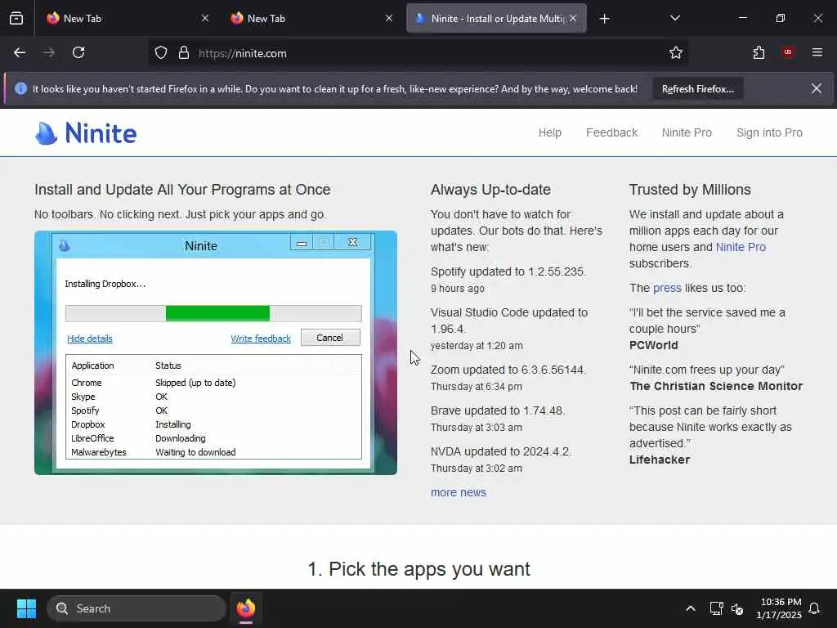
Task: Open network status tray icon
Action: pos(716,608)
